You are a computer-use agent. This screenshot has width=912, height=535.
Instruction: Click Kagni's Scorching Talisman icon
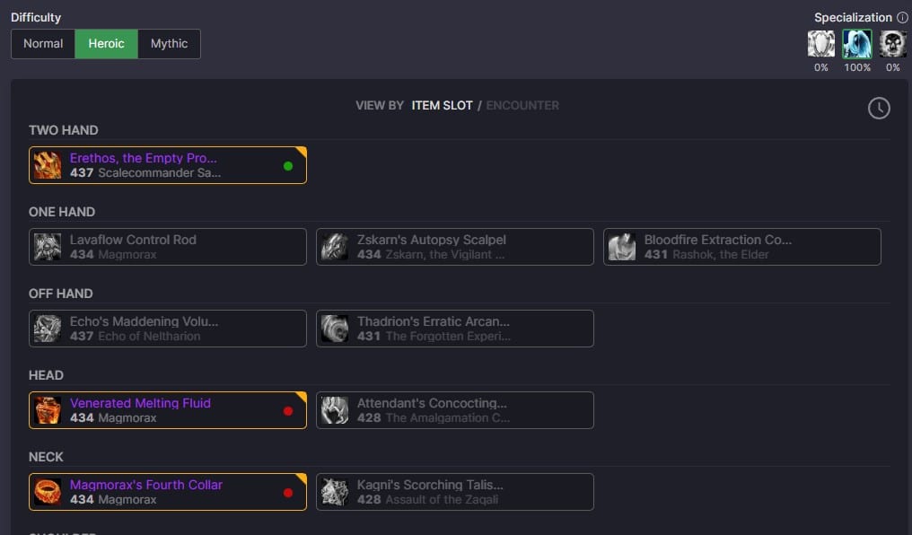(x=335, y=492)
